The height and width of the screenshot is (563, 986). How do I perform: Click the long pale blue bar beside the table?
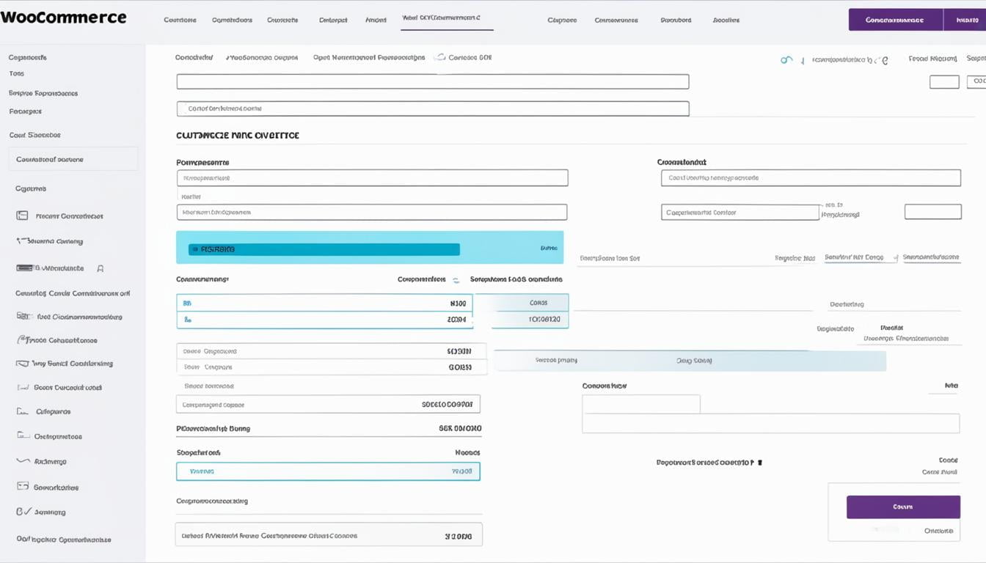tap(690, 361)
